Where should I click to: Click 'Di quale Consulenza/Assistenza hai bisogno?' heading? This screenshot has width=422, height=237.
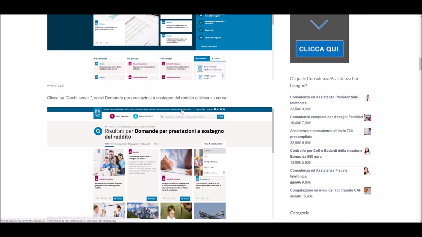click(324, 82)
